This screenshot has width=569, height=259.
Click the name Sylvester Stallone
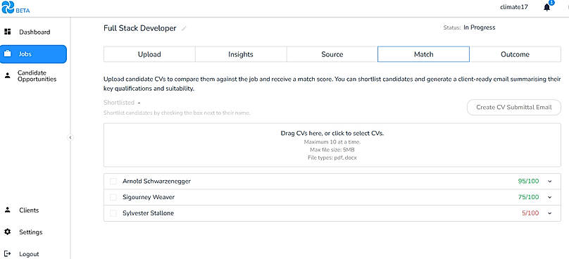(x=148, y=213)
